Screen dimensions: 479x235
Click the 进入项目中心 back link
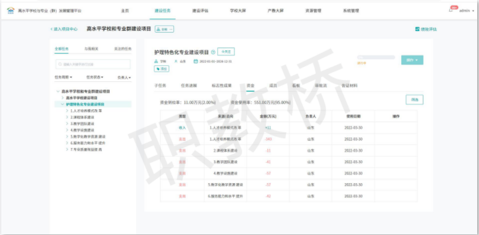[x=64, y=30]
